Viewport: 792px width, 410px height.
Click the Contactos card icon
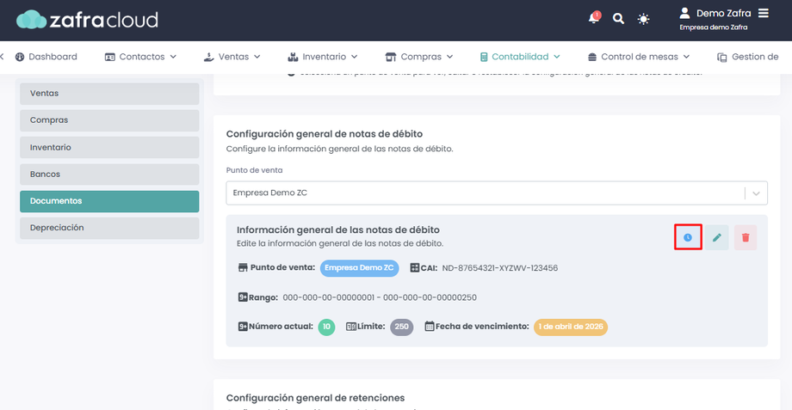109,57
